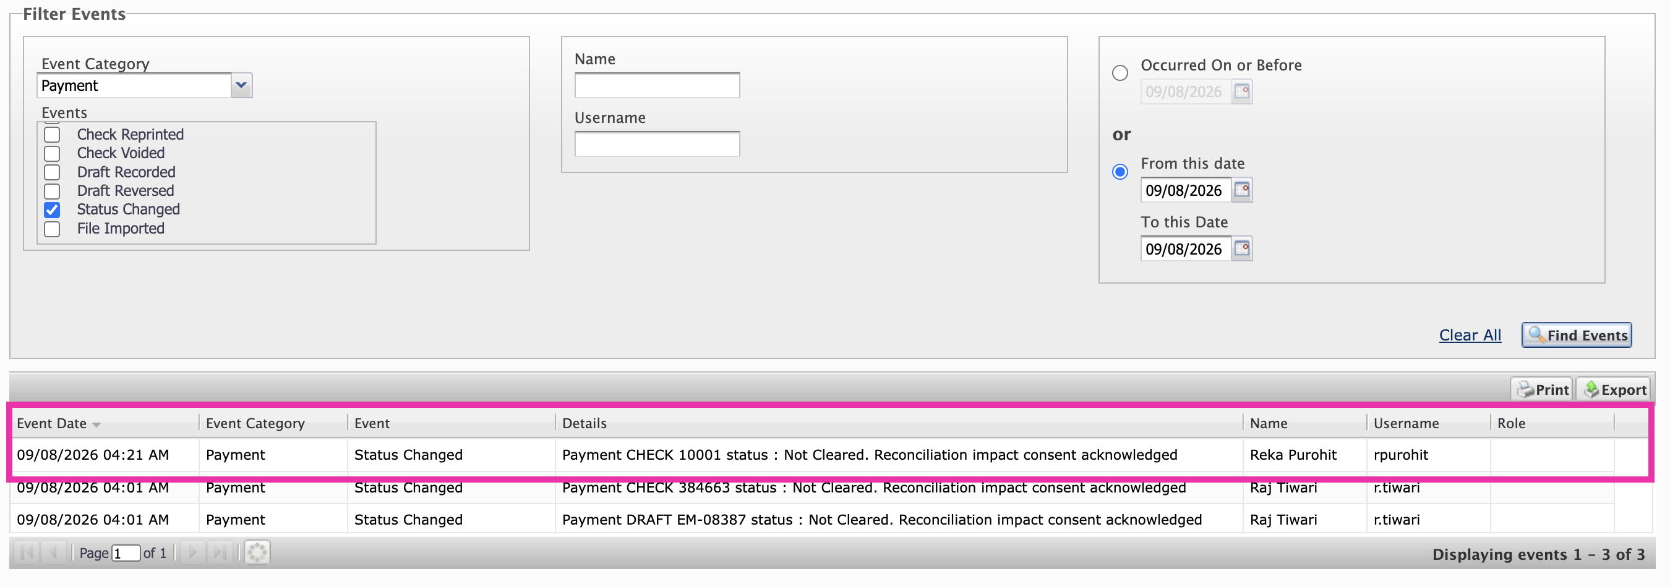
Task: Click rpurohit username cell
Action: 1428,455
